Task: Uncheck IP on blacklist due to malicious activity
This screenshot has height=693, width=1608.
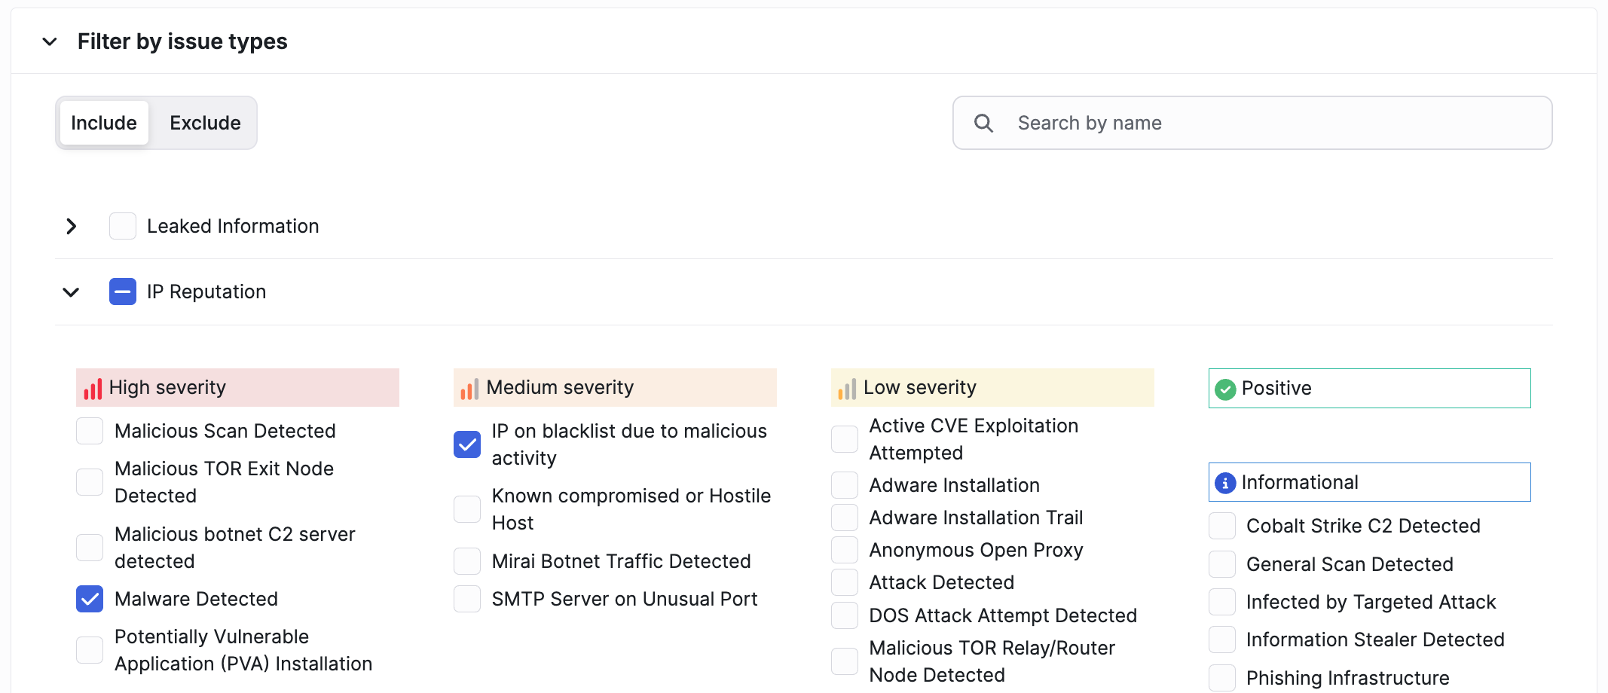Action: point(467,444)
